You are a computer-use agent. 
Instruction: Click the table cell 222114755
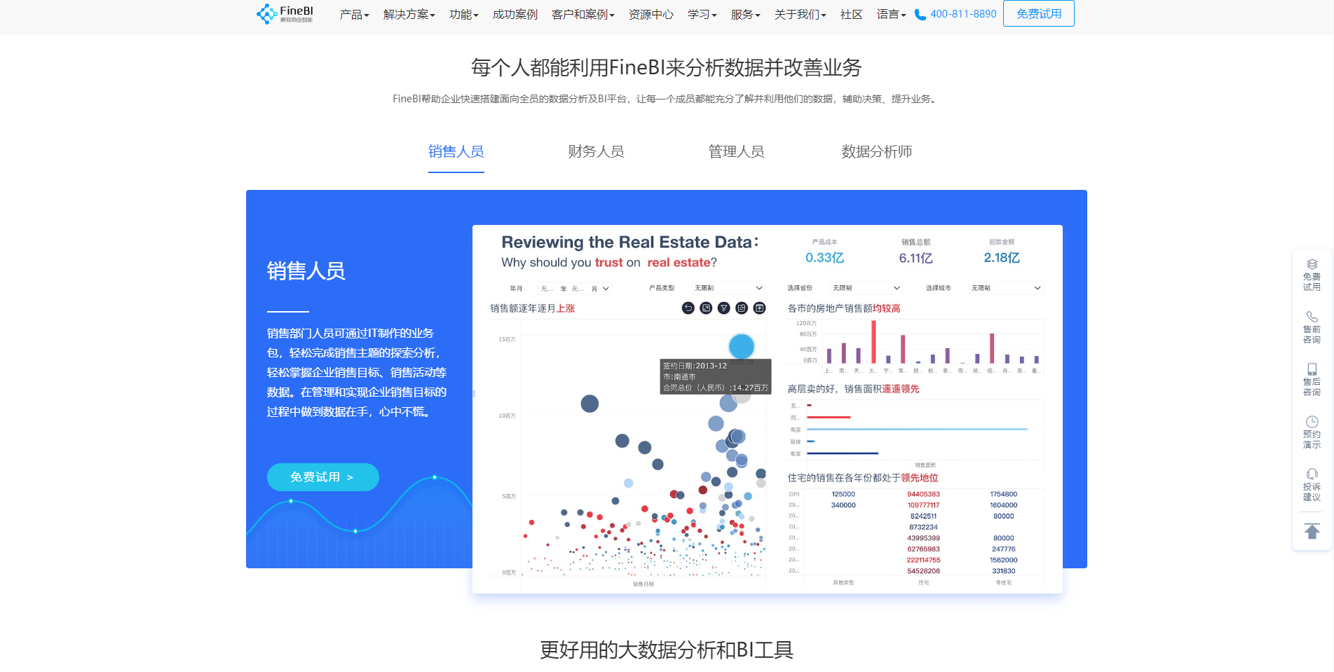coord(924,560)
